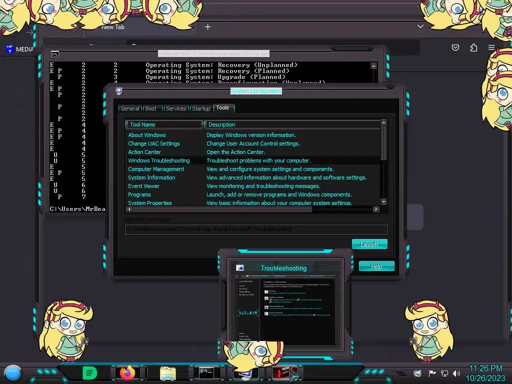Open the network tray icon

click(x=444, y=373)
